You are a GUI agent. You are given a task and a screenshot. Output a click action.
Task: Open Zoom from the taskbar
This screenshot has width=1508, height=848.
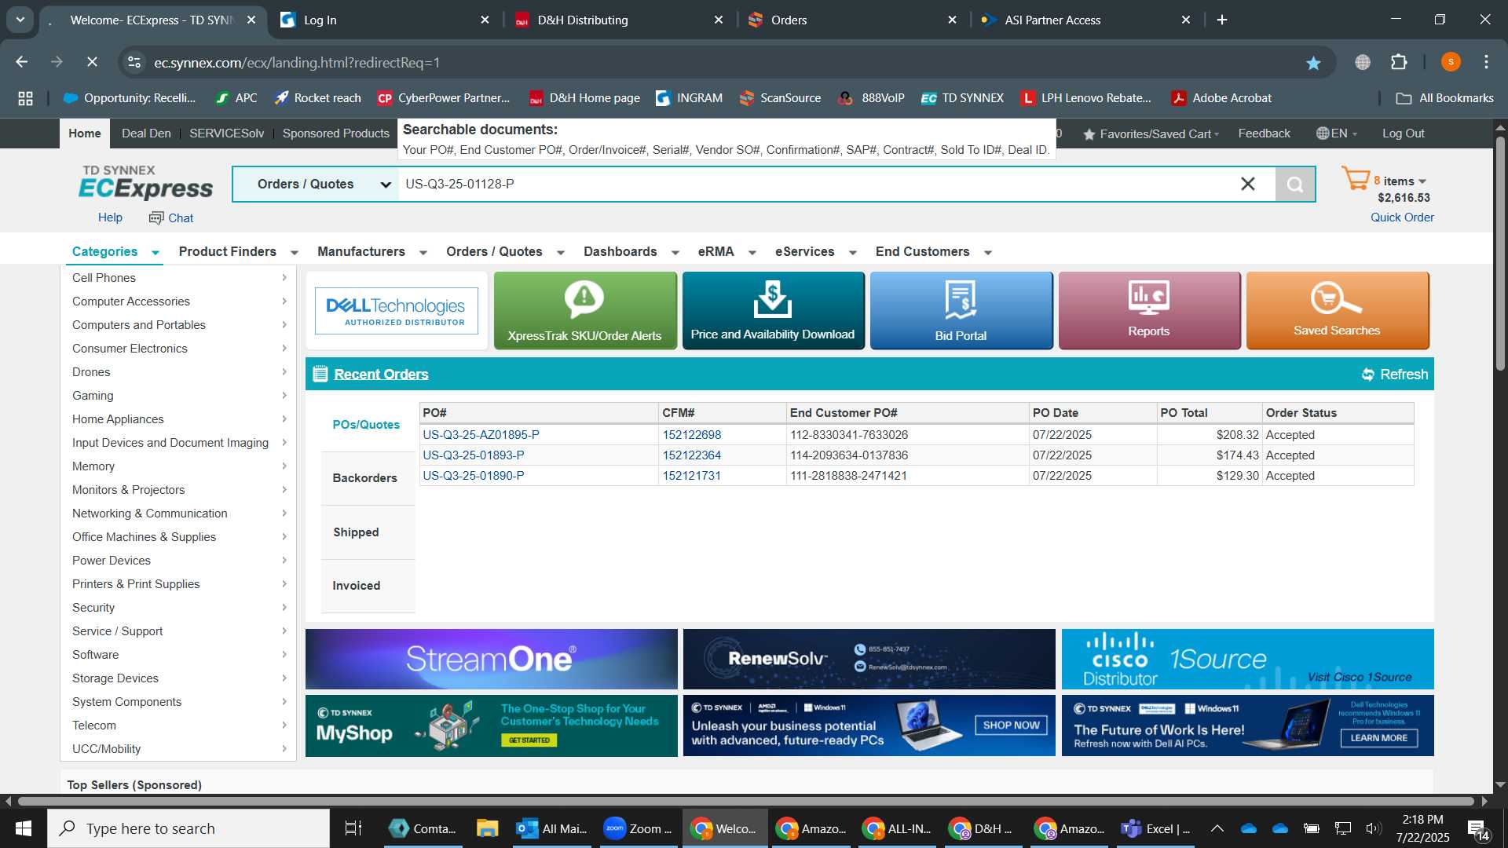point(637,828)
